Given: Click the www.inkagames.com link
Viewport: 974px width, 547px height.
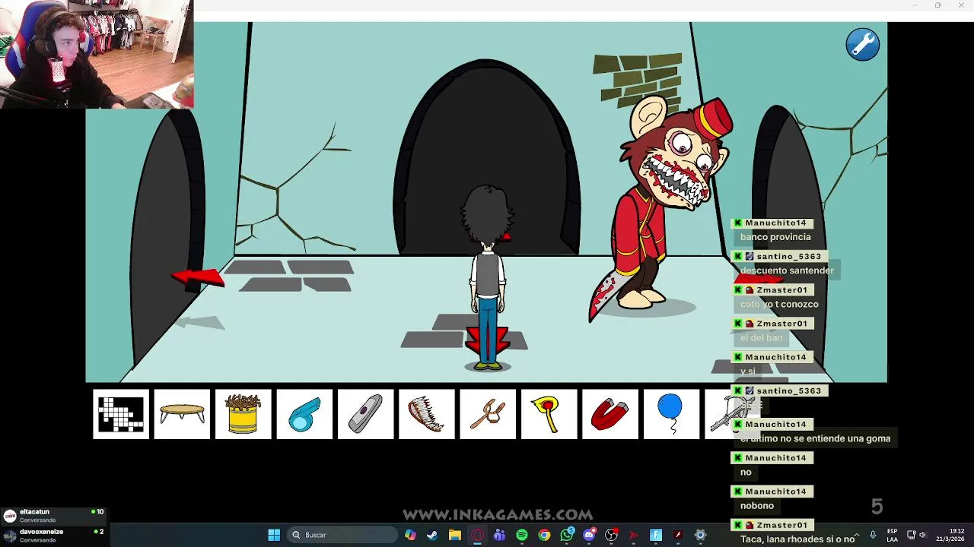Looking at the screenshot, I should [x=498, y=514].
